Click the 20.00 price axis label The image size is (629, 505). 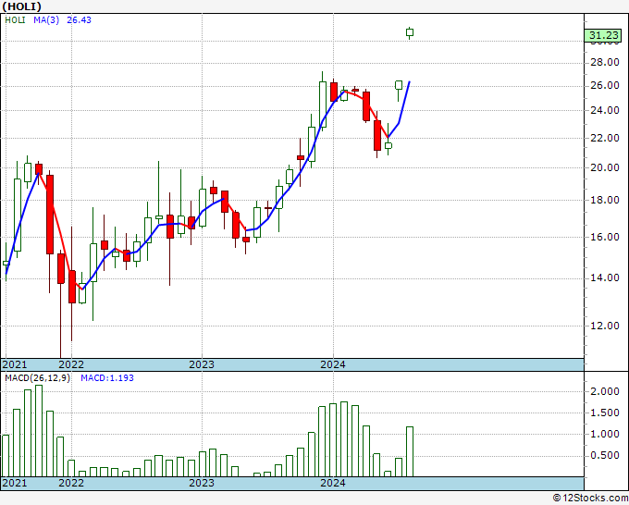[605, 167]
